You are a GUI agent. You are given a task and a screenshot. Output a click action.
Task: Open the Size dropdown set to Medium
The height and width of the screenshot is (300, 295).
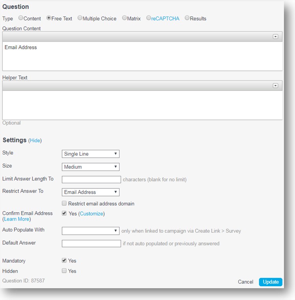tap(91, 167)
